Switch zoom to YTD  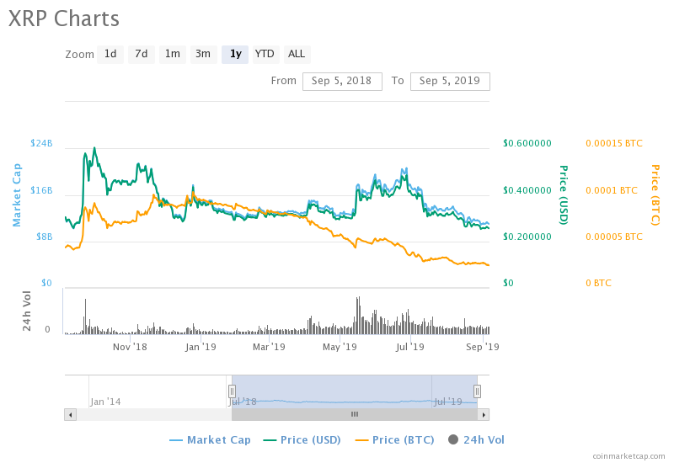266,55
